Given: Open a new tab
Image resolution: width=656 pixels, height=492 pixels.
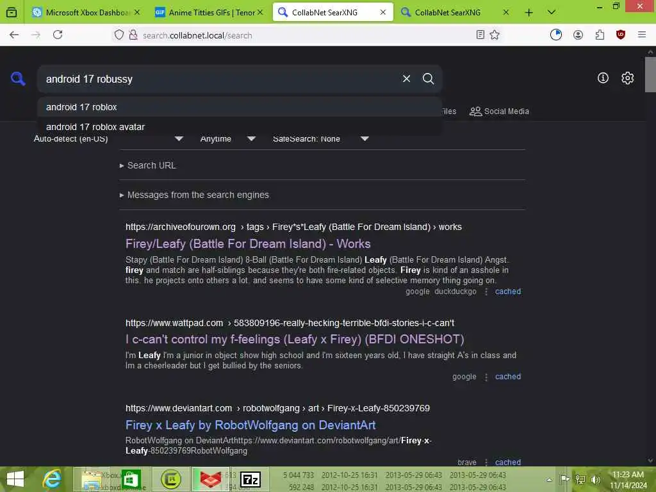Looking at the screenshot, I should click(529, 13).
